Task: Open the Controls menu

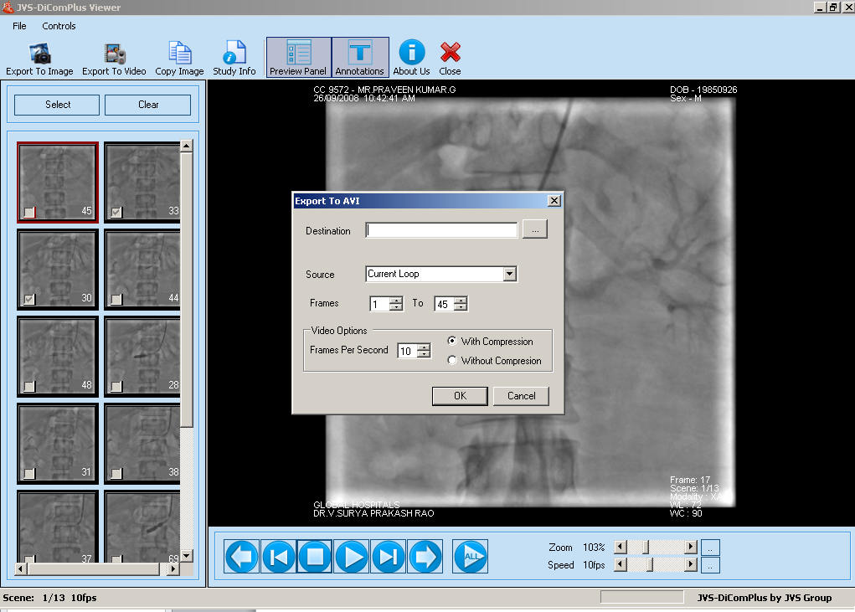Action: coord(59,26)
